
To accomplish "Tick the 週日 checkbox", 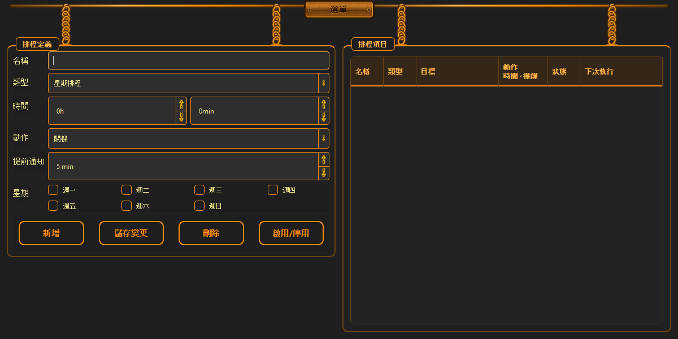I will pyautogui.click(x=199, y=206).
